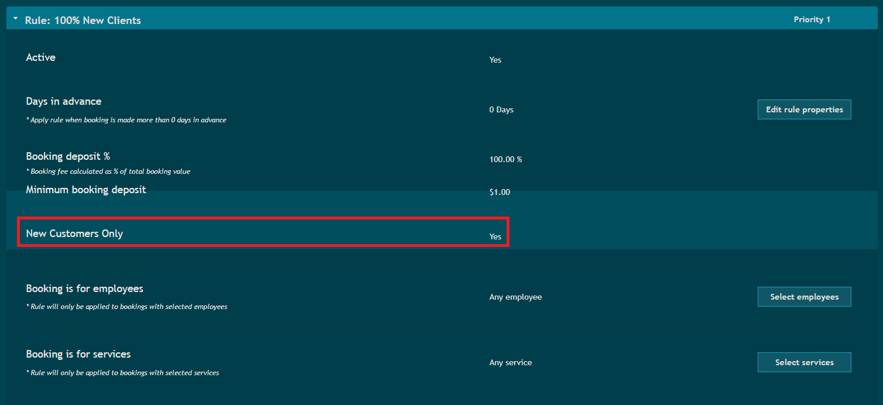
Task: Select the 100.00 % value
Action: click(506, 159)
